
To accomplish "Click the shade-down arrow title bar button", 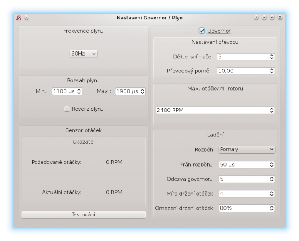I will pos(264,18).
